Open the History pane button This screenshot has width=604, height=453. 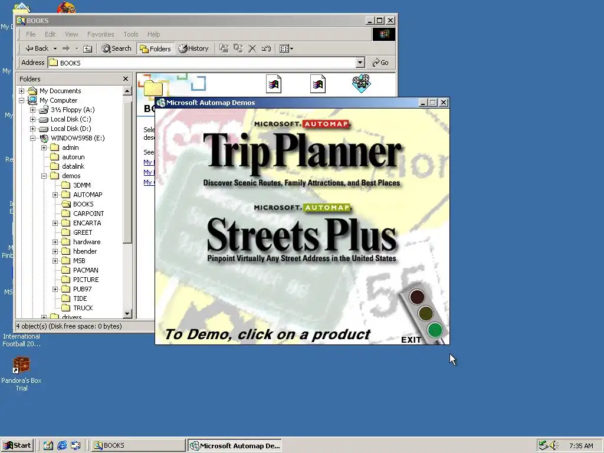tap(193, 48)
